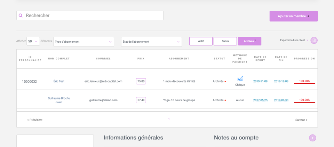Screen dimensions: 334x147
Task: Open Guillaume Brochu rivest profile link
Action: pos(59,100)
